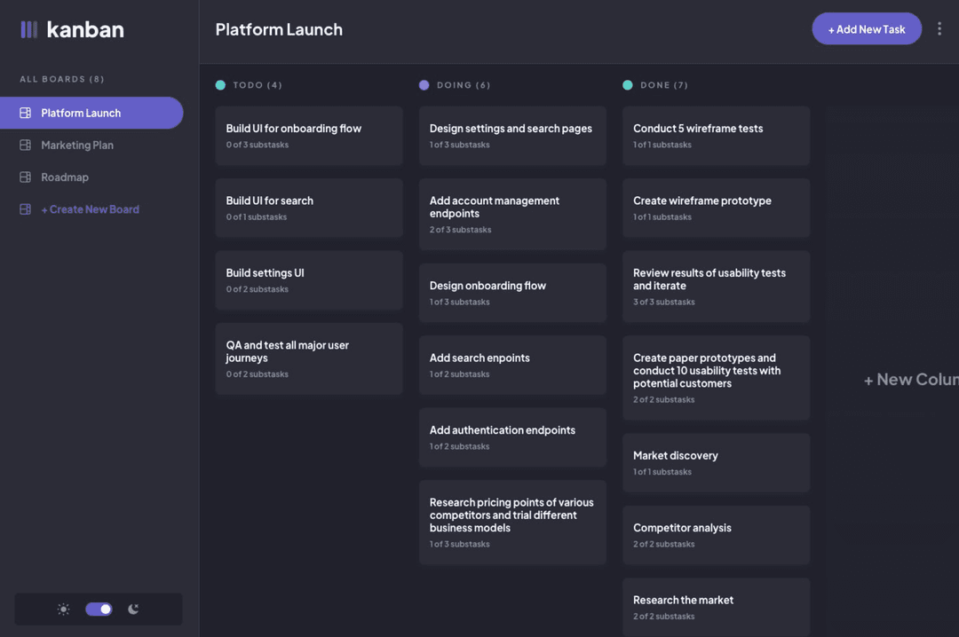
Task: Click the TODO (4) column header
Action: click(x=258, y=85)
